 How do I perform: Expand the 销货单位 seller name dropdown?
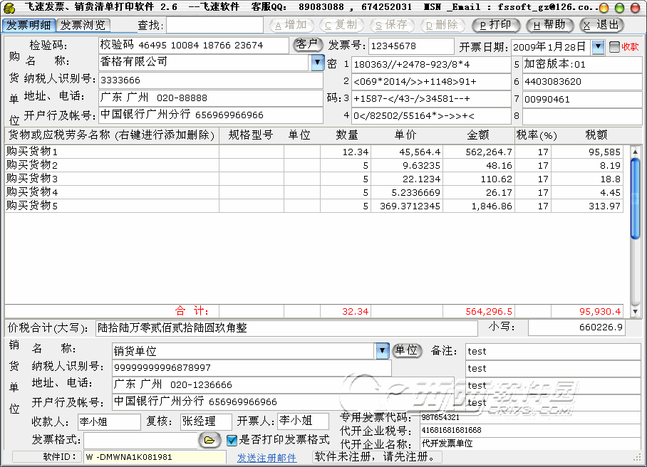(383, 350)
